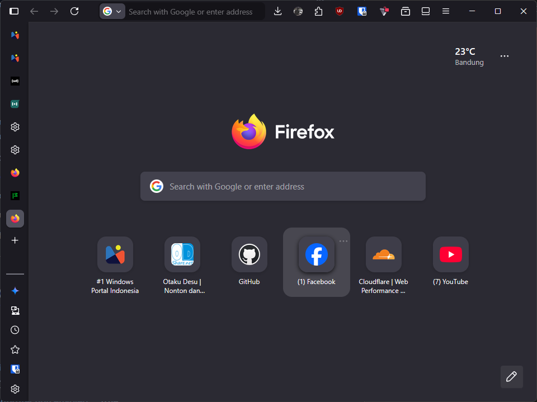
Task: Toggle the sidebar show/hide button
Action: click(14, 11)
